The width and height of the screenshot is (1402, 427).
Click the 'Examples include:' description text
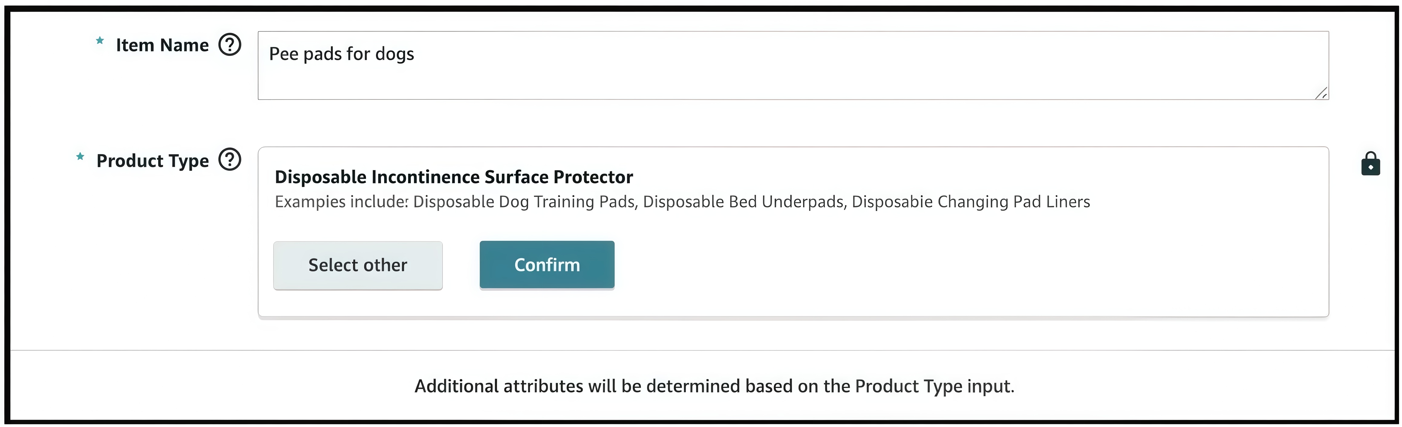(341, 202)
